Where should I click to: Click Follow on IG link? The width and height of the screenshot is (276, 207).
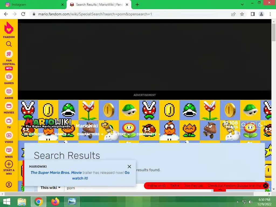pyautogui.click(x=157, y=186)
